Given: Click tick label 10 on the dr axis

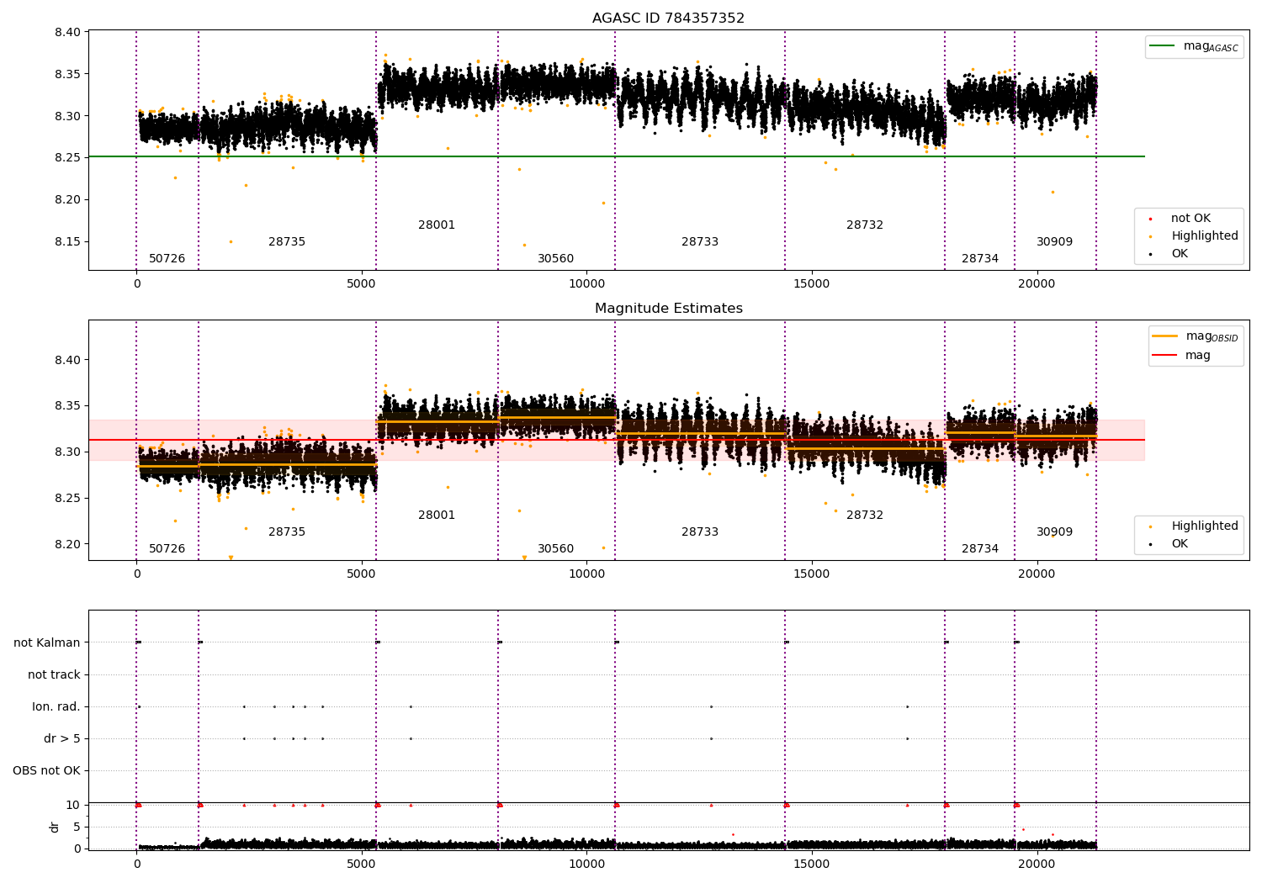Looking at the screenshot, I should click(73, 805).
